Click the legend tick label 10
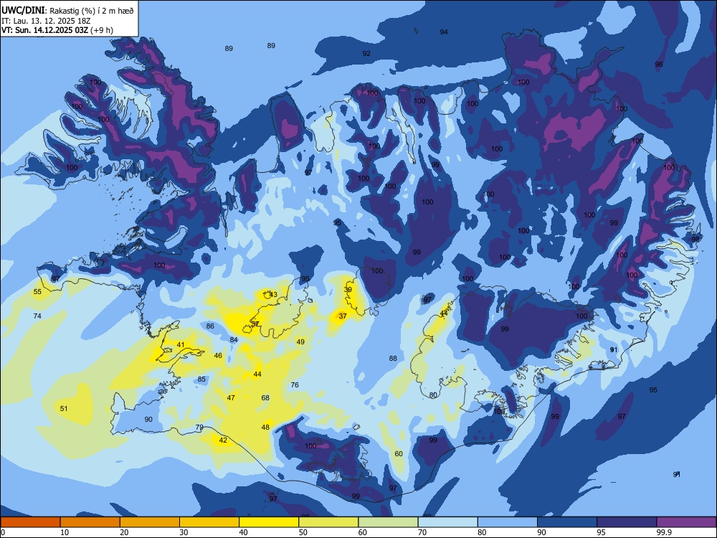The width and height of the screenshot is (717, 538). point(65,532)
